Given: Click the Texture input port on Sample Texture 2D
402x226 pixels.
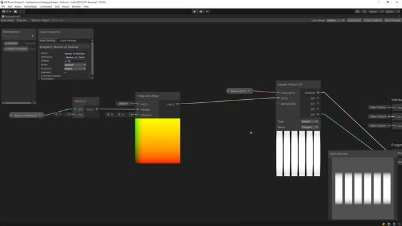Looking at the screenshot, I should 278,93.
